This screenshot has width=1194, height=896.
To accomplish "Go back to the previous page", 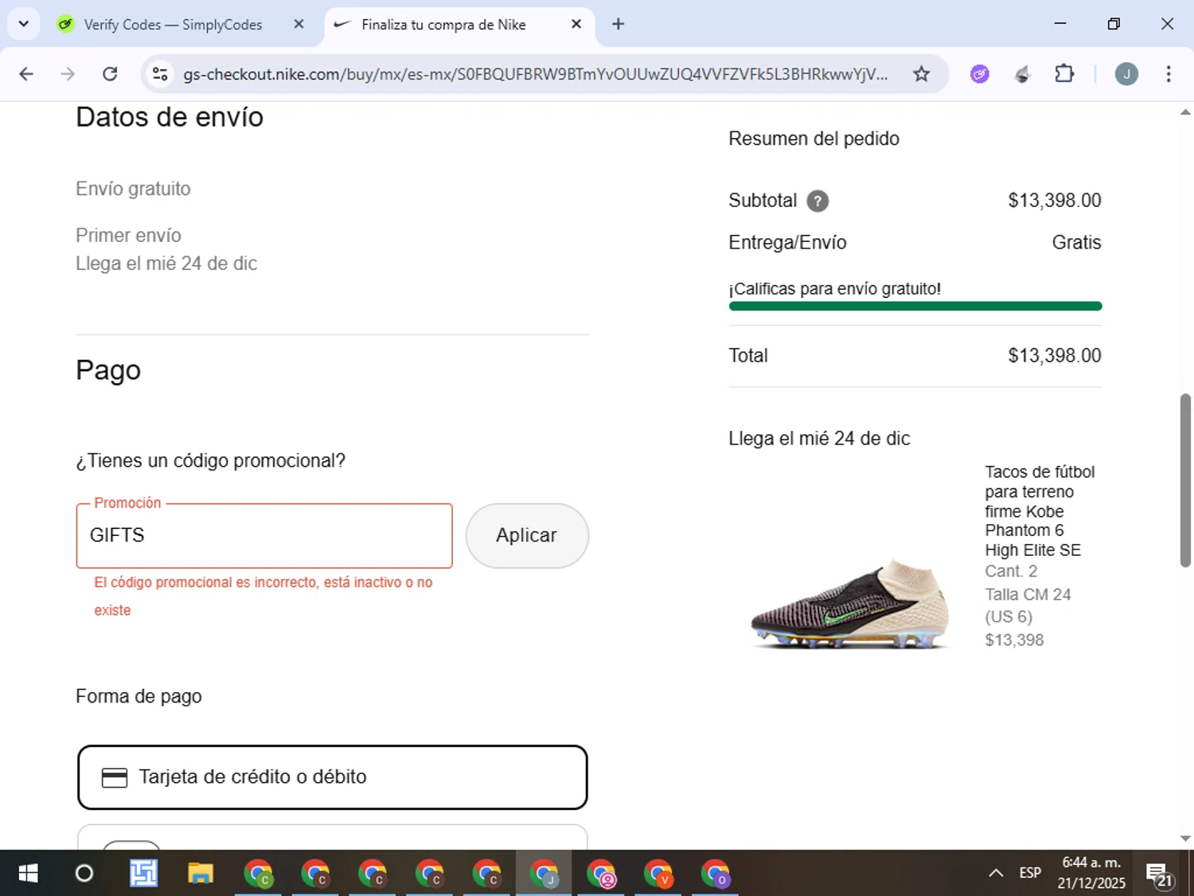I will (x=26, y=74).
